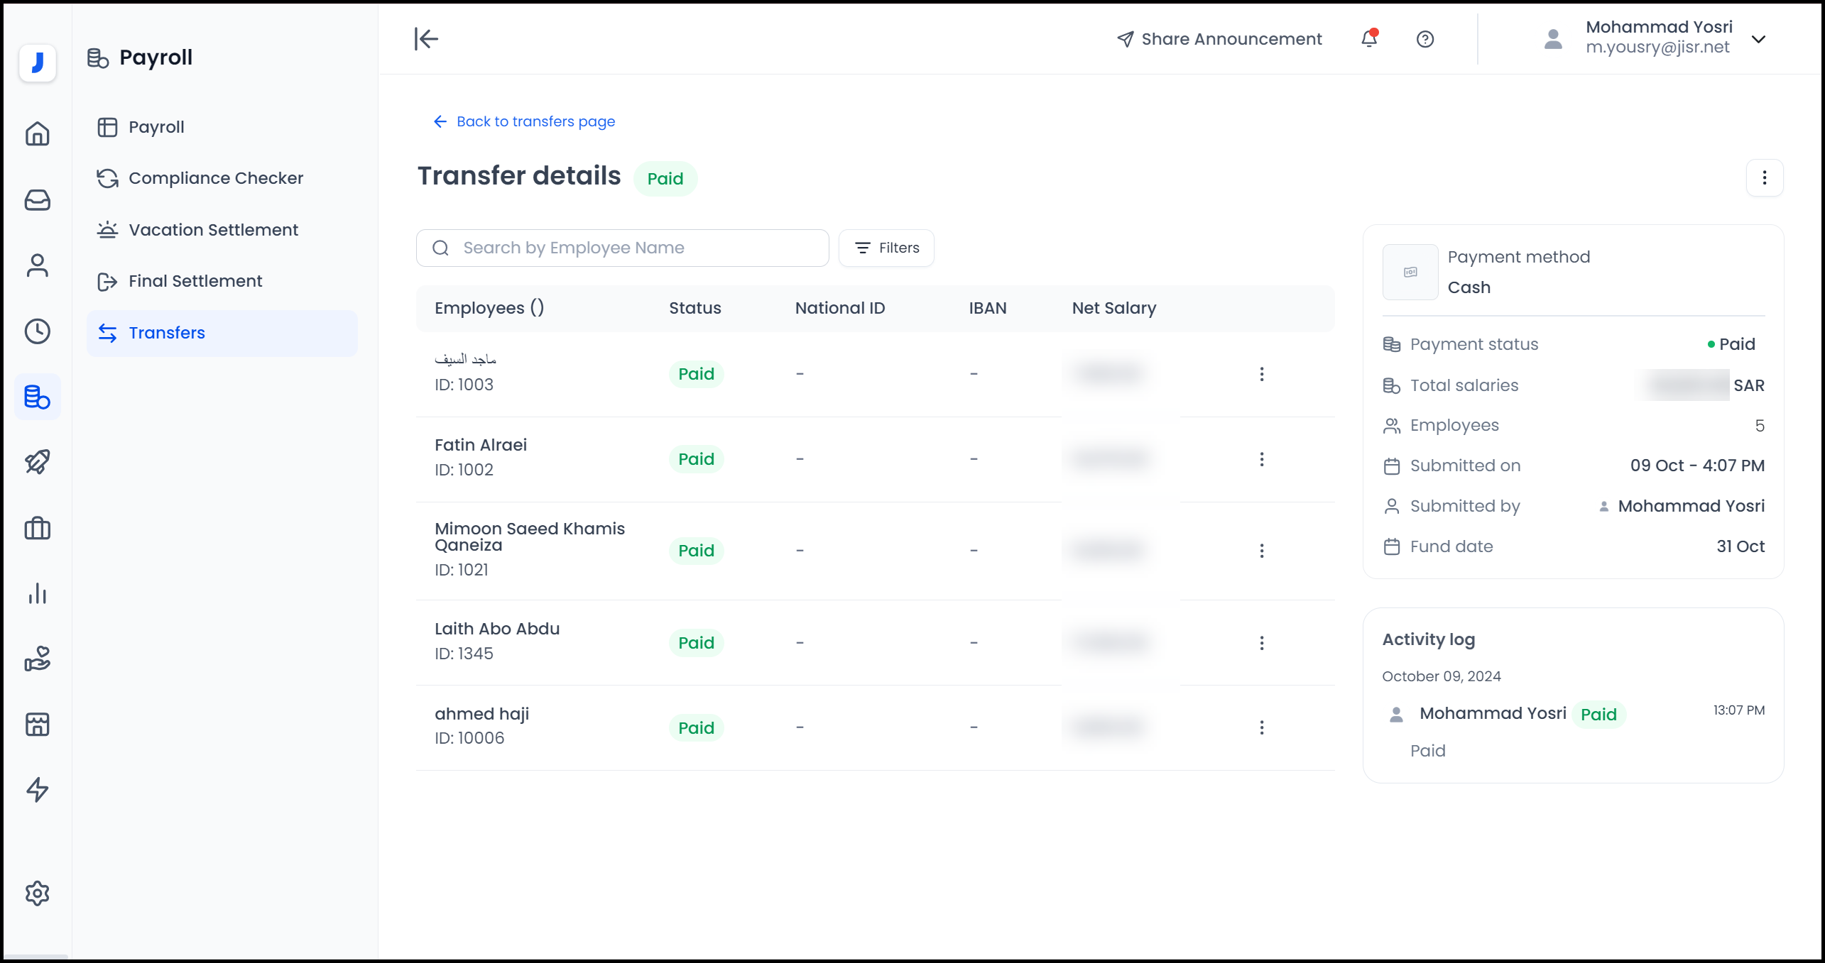Go to Home icon in left rail
1825x963 pixels.
point(37,133)
